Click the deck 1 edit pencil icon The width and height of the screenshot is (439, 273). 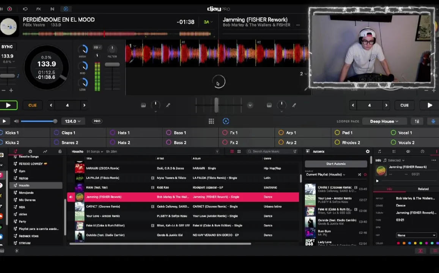pyautogui.click(x=168, y=105)
